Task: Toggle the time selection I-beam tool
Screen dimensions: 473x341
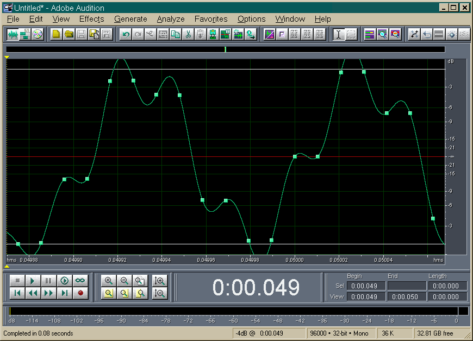Action: tap(339, 34)
